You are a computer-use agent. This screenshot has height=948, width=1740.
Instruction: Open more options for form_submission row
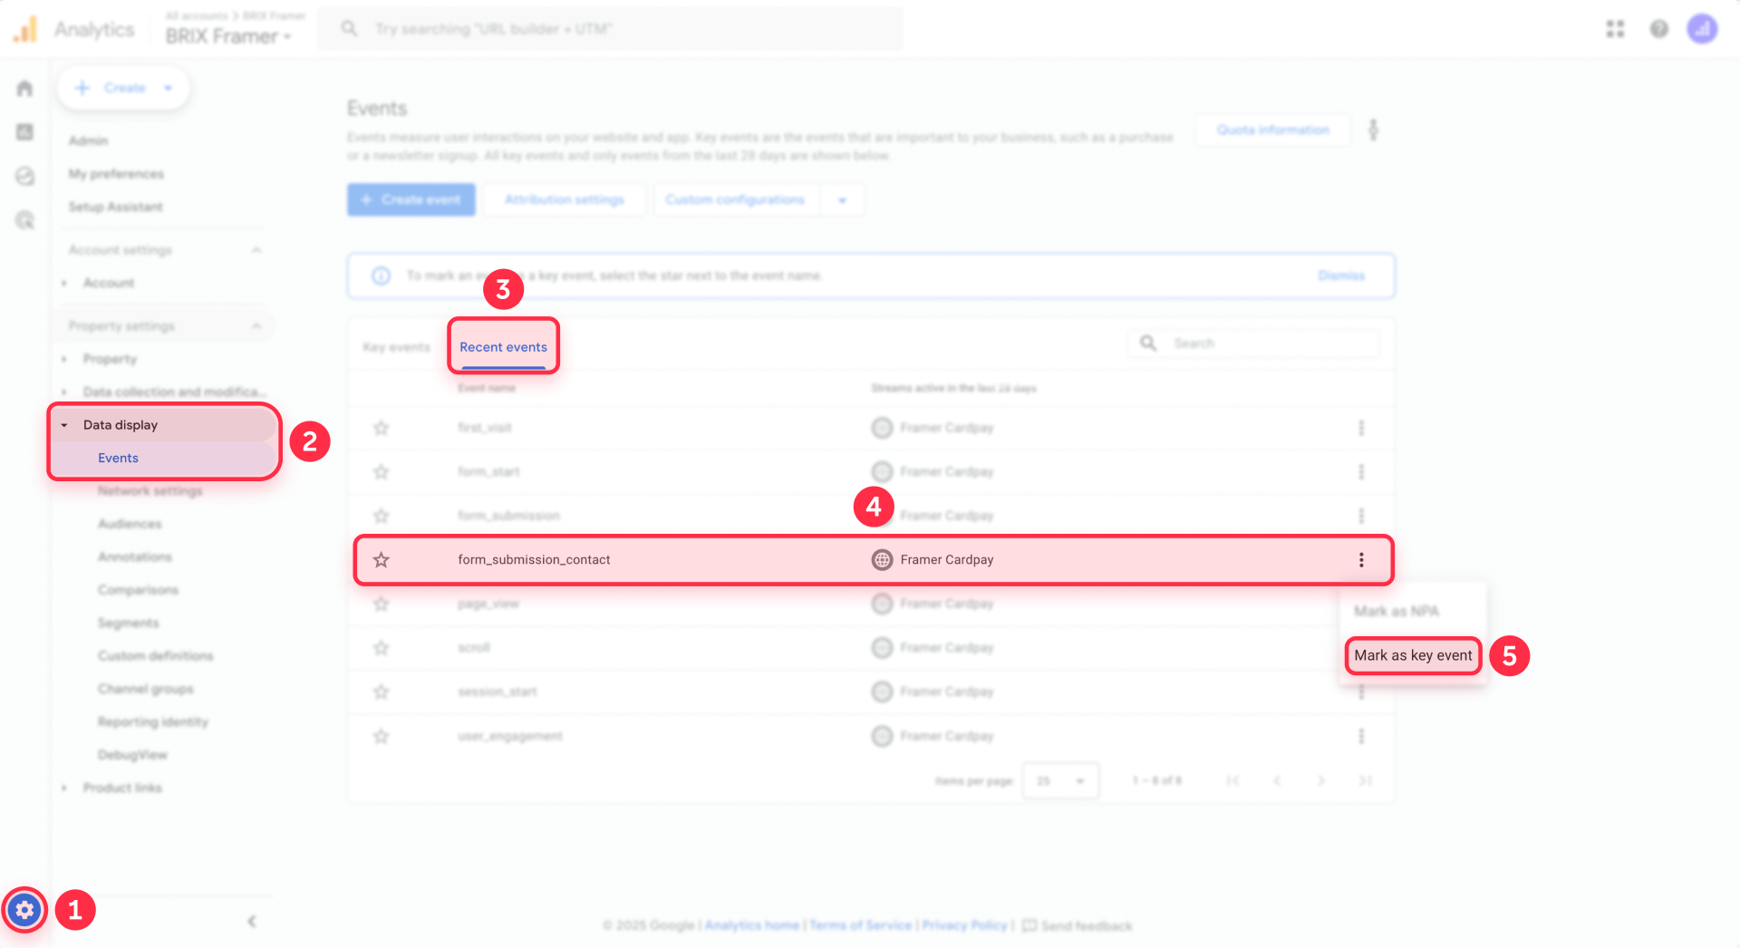pos(1360,516)
